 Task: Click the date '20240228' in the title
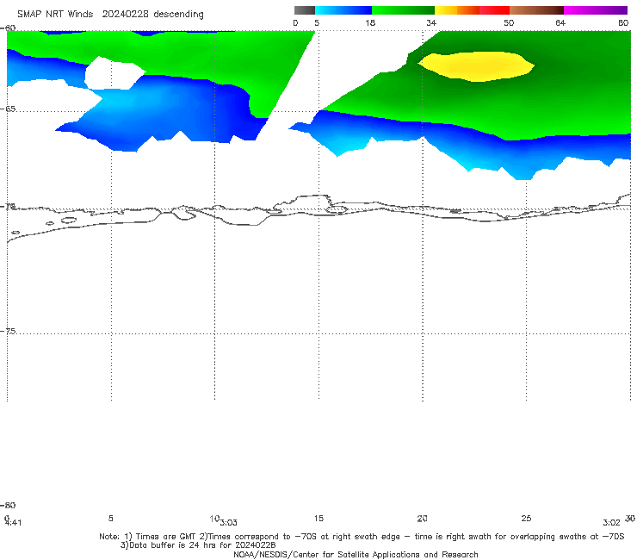(x=126, y=14)
